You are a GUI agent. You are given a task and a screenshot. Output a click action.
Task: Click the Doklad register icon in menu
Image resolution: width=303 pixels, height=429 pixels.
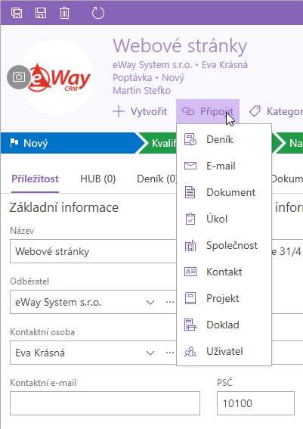pyautogui.click(x=190, y=325)
